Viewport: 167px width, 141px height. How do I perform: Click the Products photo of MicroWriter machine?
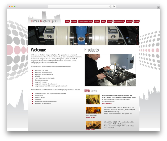click(x=110, y=70)
